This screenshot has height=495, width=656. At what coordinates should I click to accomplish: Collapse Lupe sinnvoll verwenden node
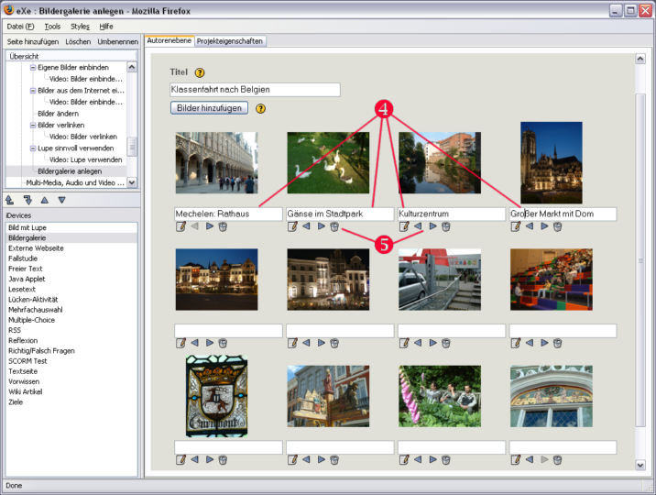33,148
